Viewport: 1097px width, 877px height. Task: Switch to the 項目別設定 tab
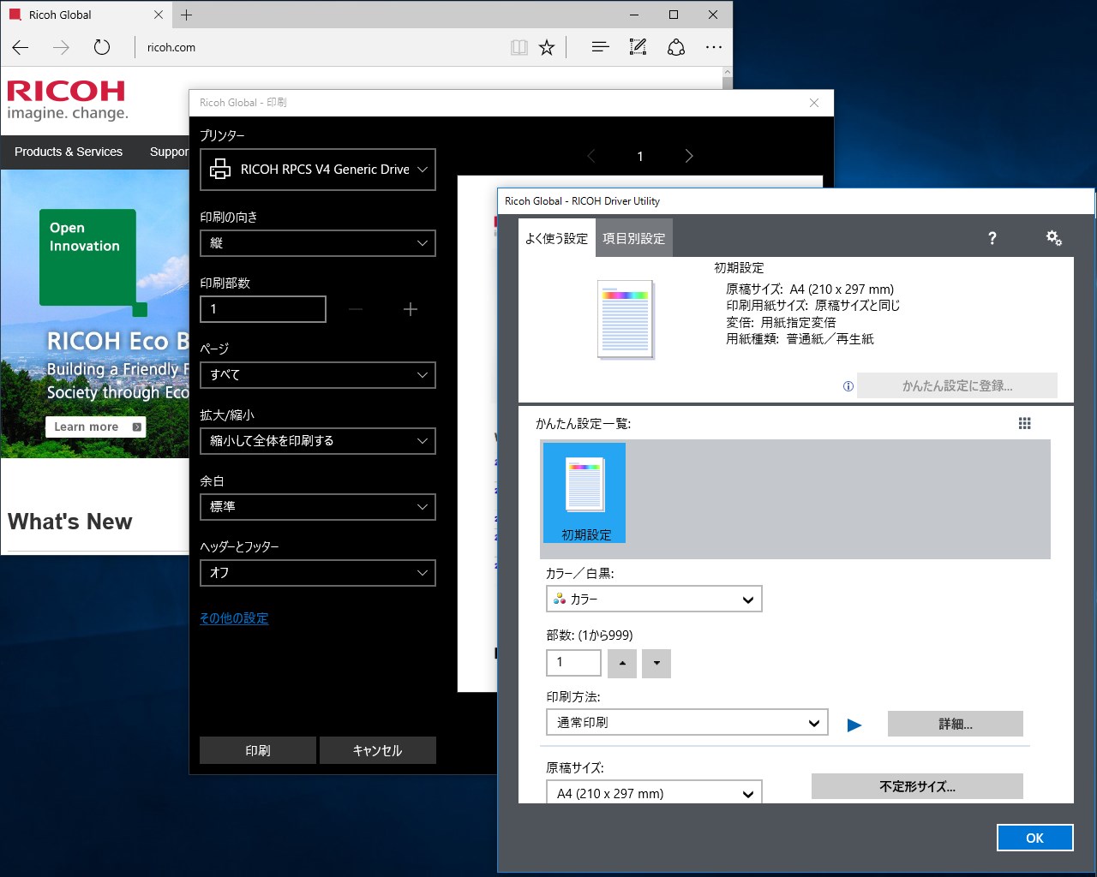click(634, 238)
